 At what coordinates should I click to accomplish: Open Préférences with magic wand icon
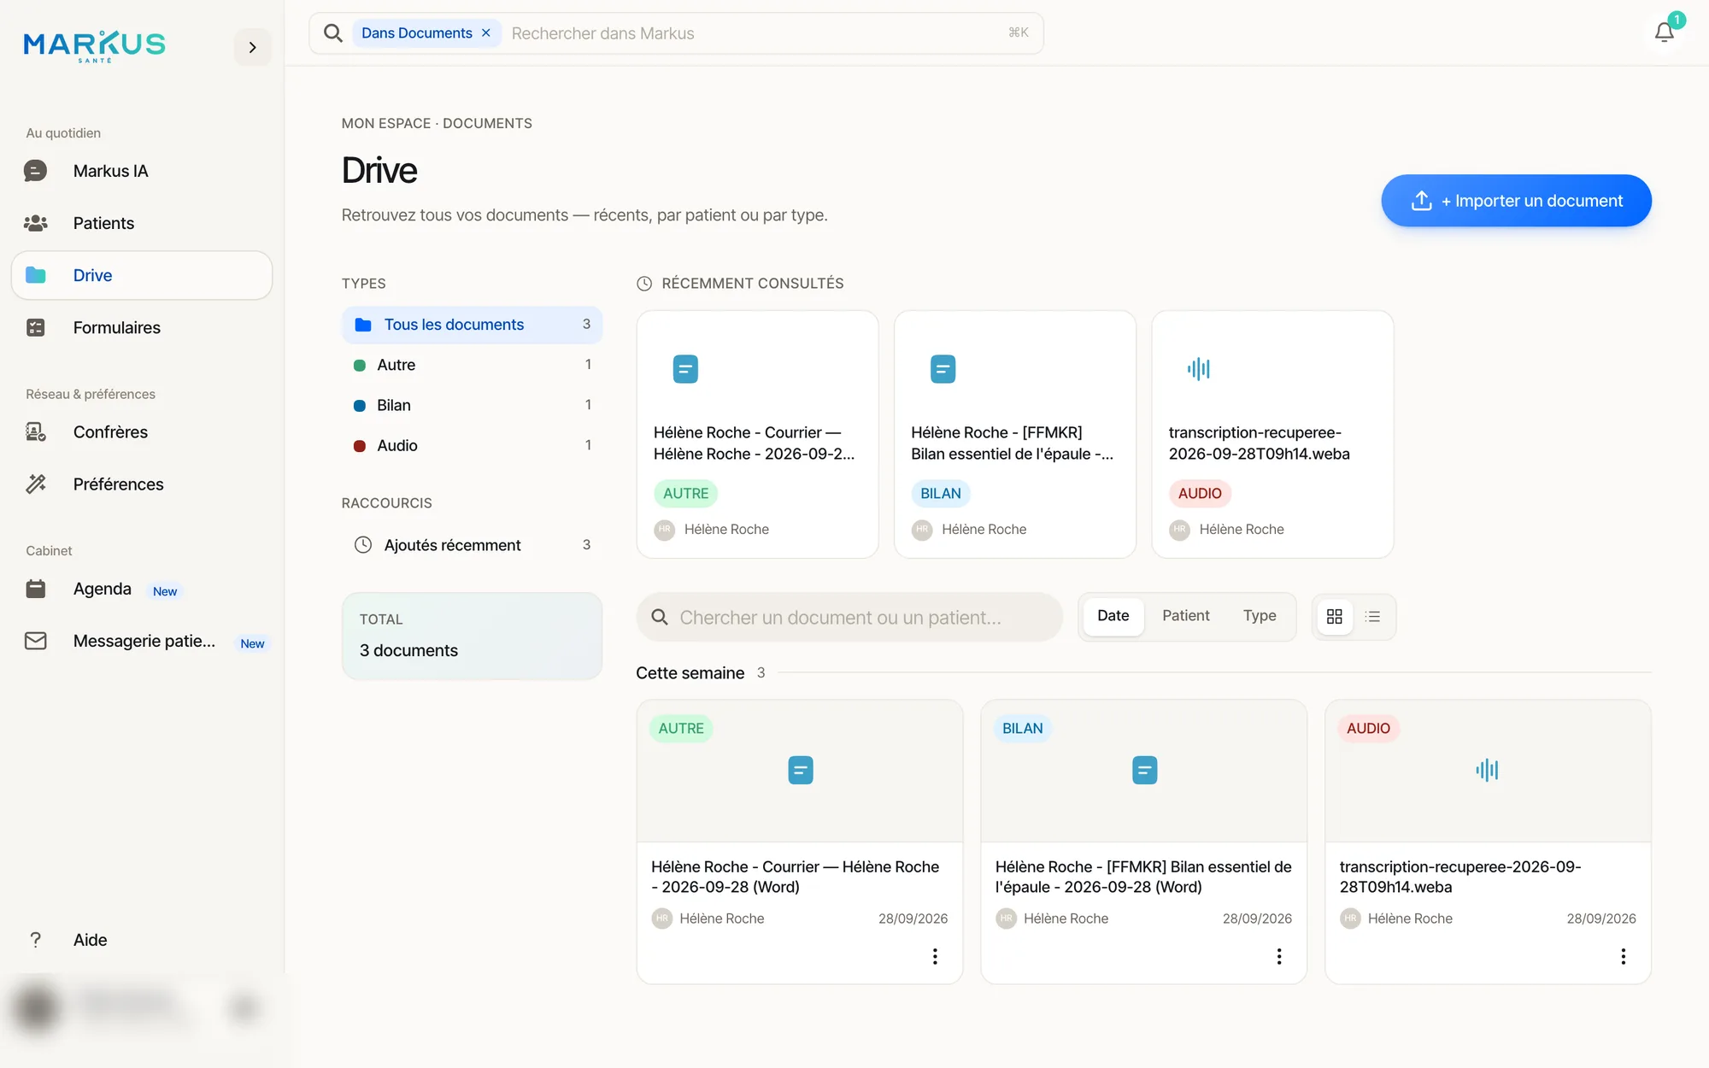coord(35,484)
